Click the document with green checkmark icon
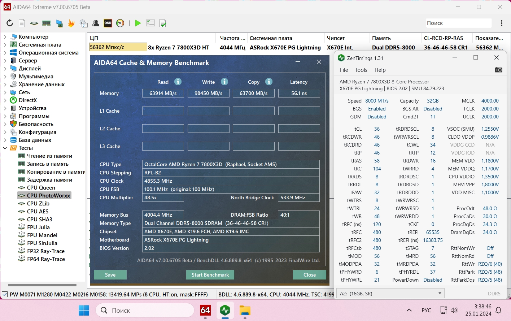Viewport: 511px width, 321px height. [163, 23]
